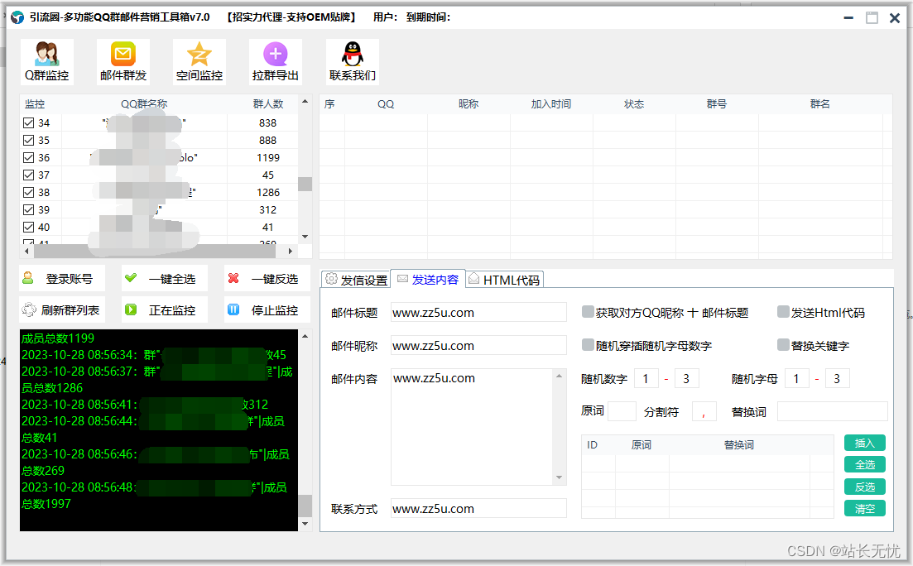Click group list scroll-down arrow
The image size is (913, 566).
[305, 237]
